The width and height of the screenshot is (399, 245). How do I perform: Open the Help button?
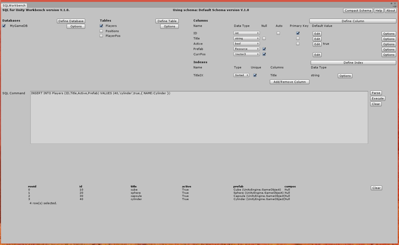(x=379, y=11)
